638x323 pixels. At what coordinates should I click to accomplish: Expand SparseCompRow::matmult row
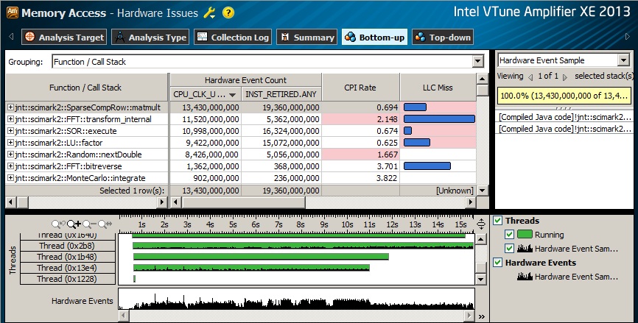tap(10, 107)
